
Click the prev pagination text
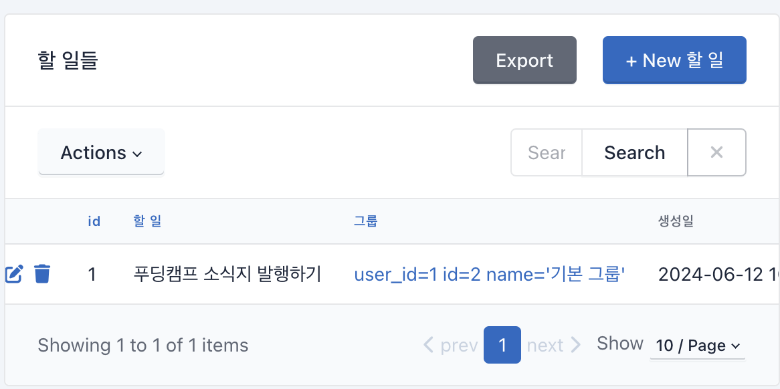459,346
